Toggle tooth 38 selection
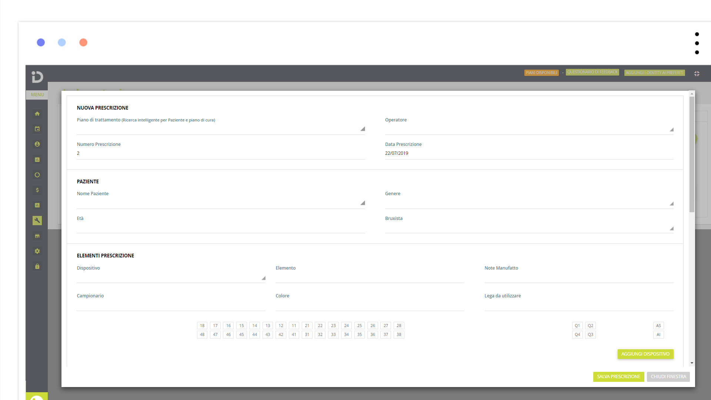The width and height of the screenshot is (711, 400). click(399, 335)
